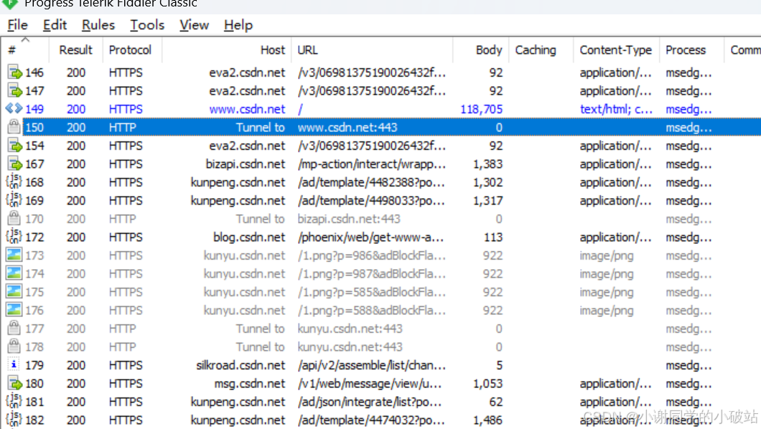Sort sessions by Result column header

coord(75,50)
